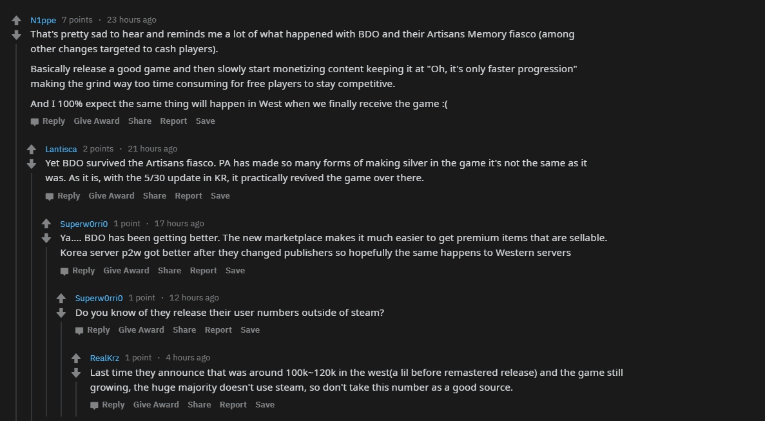
Task: Share RealKrz's comment
Action: point(199,405)
